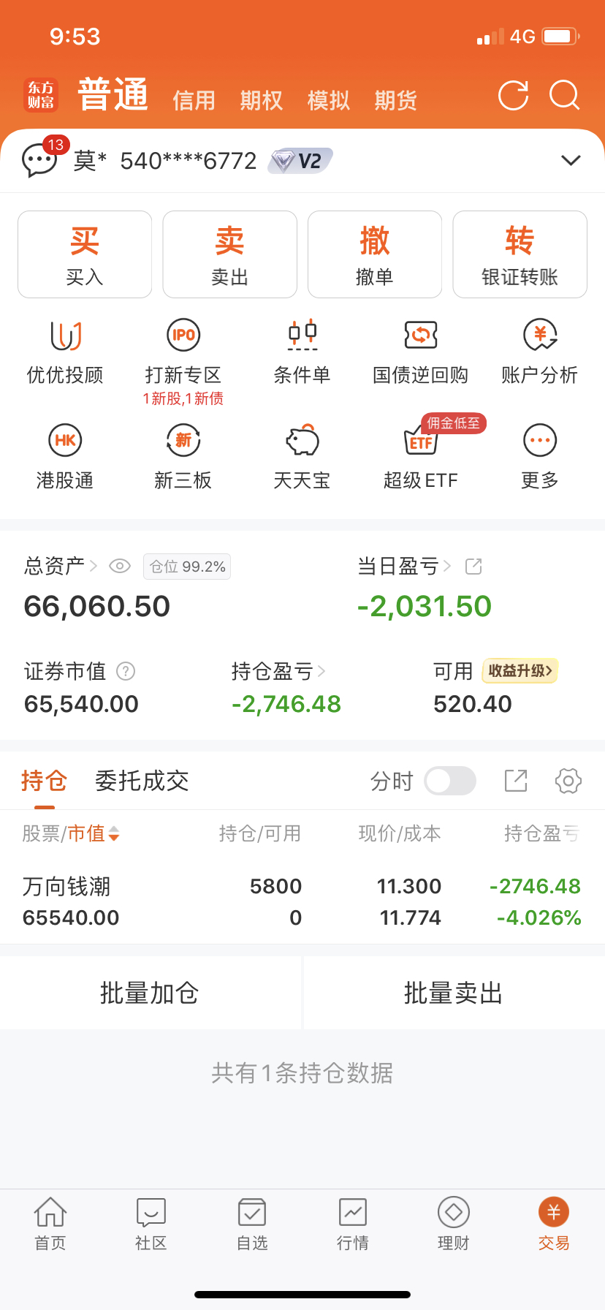
Task: Tap the 批量卖出 button
Action: tap(454, 993)
